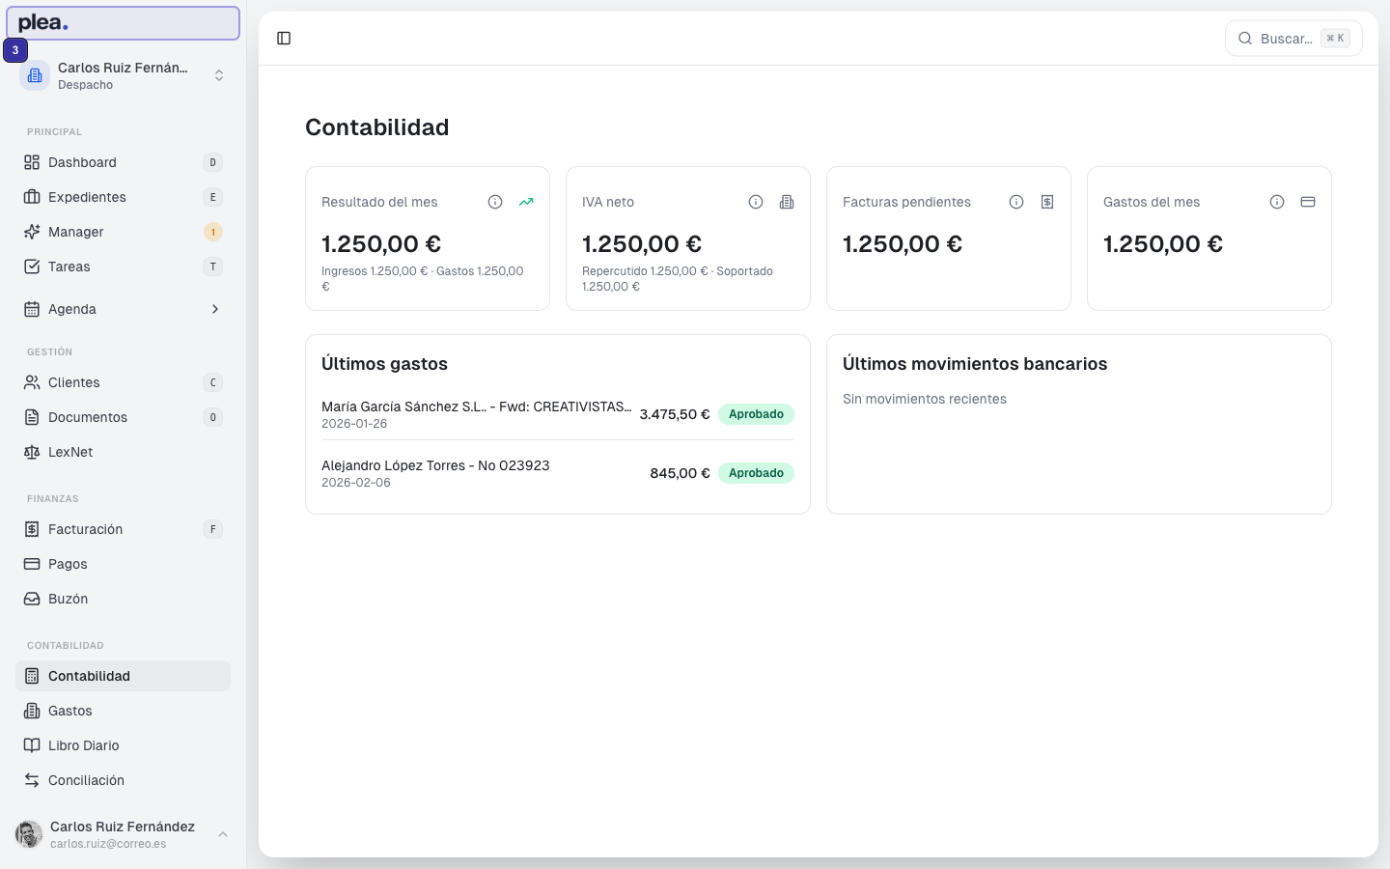Open Documentos section

coord(123,417)
